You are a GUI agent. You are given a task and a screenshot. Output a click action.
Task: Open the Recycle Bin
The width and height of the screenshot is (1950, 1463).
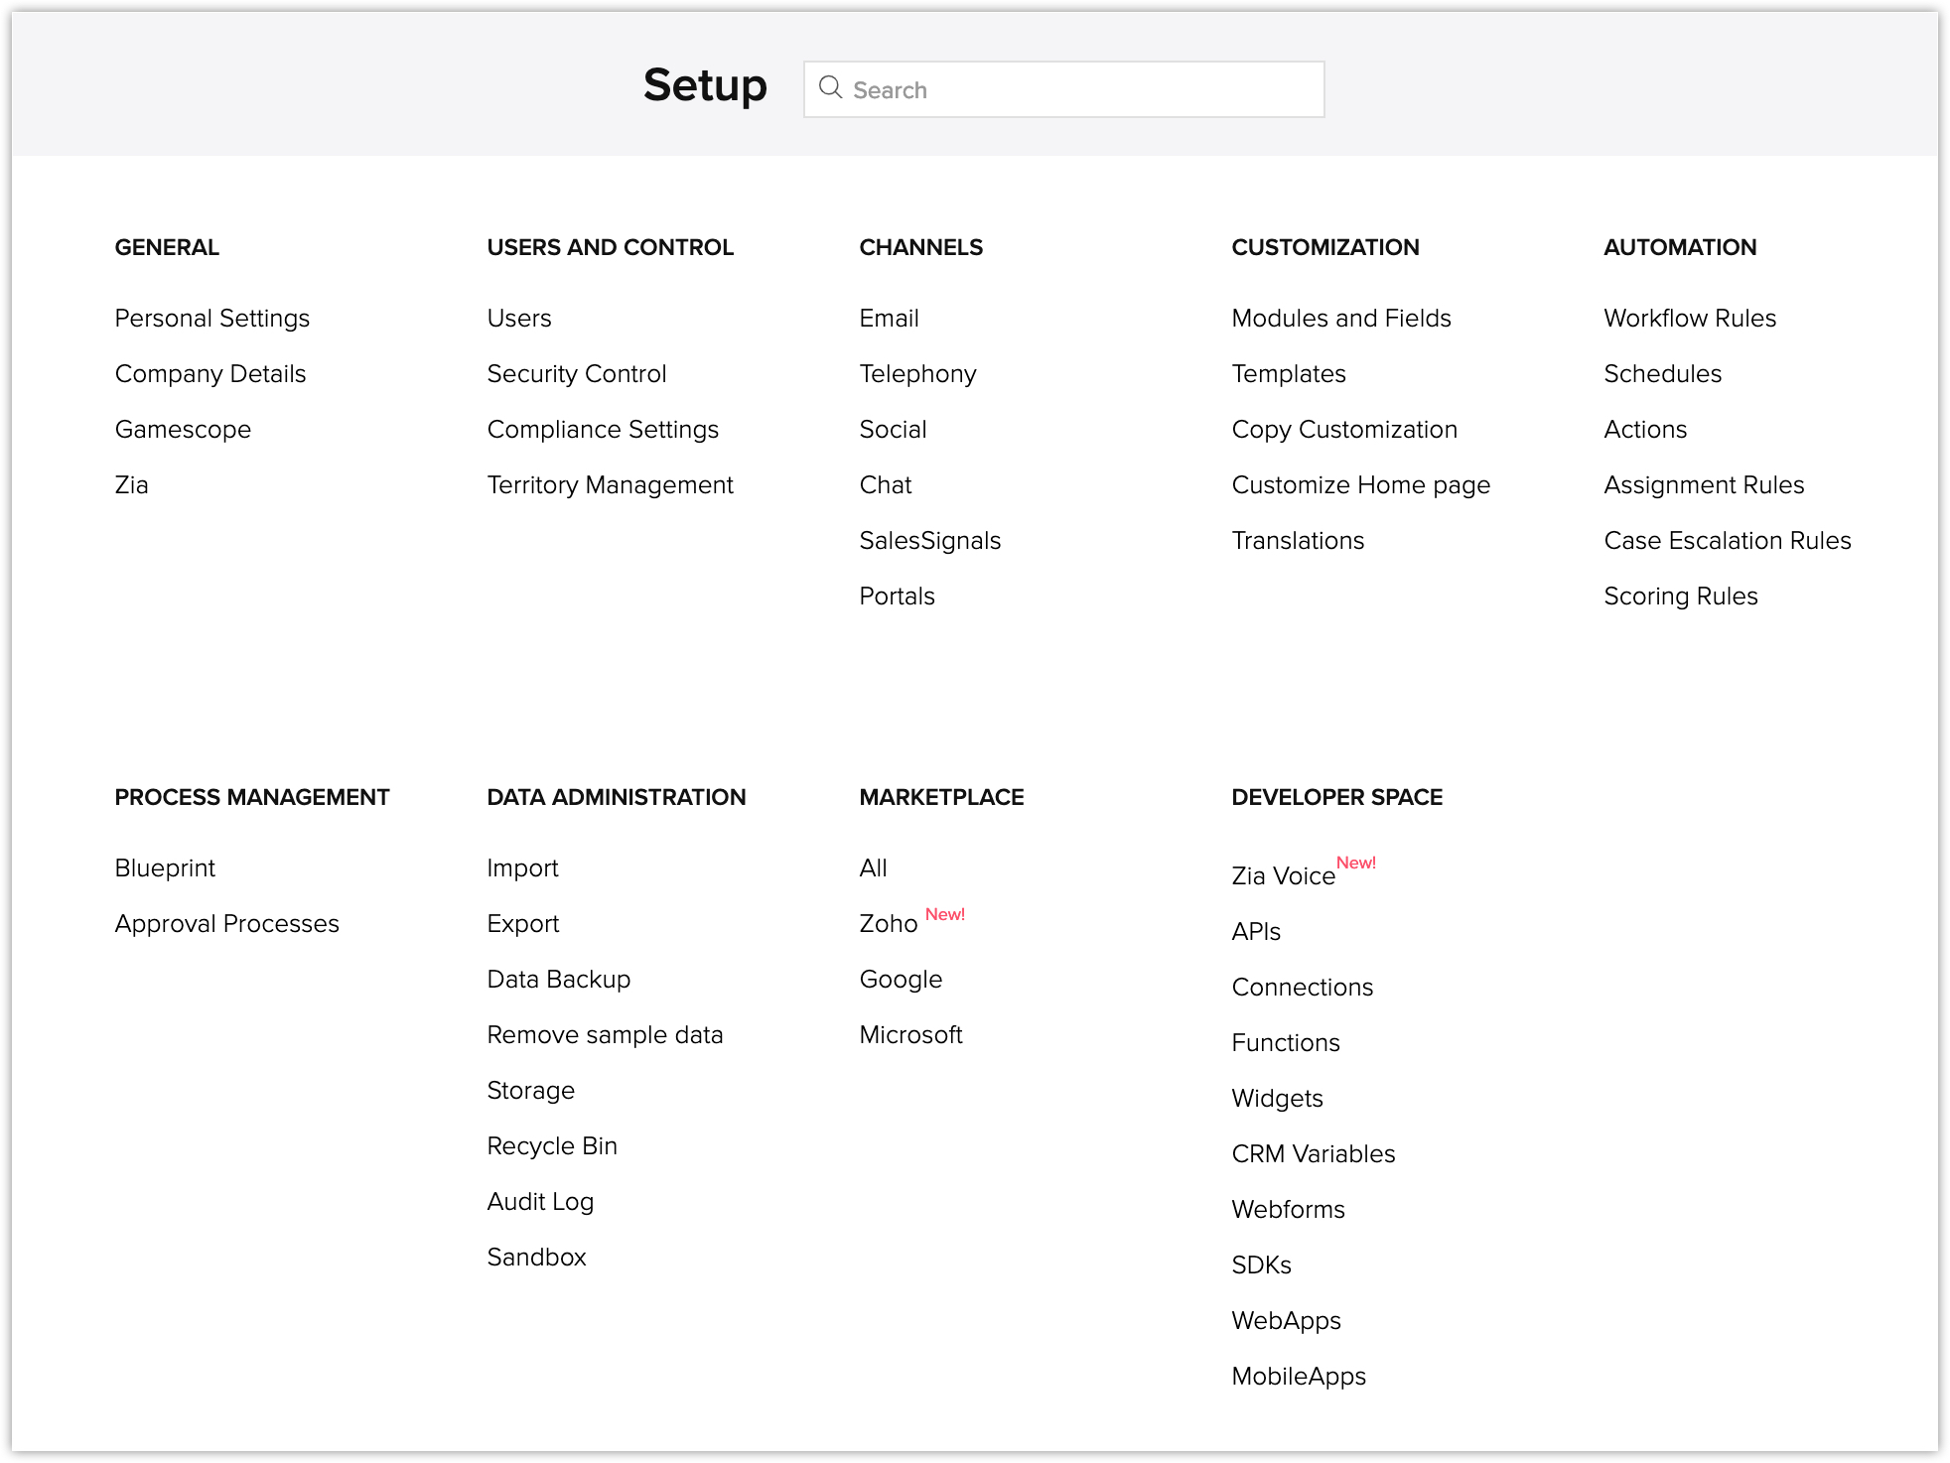[552, 1146]
